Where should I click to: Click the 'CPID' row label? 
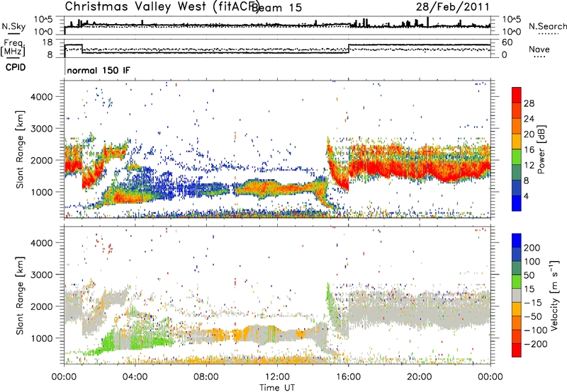[16, 67]
